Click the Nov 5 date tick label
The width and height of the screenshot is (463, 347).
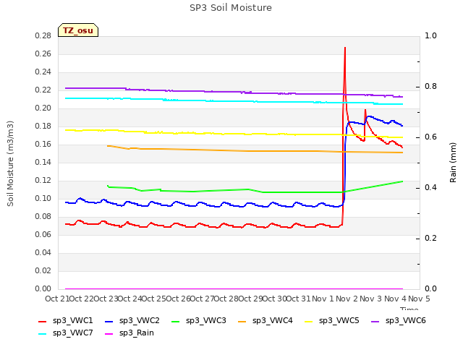419,299
